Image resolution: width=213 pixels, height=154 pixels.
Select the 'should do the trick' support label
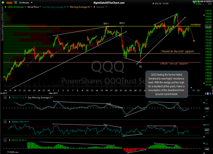(x=177, y=51)
